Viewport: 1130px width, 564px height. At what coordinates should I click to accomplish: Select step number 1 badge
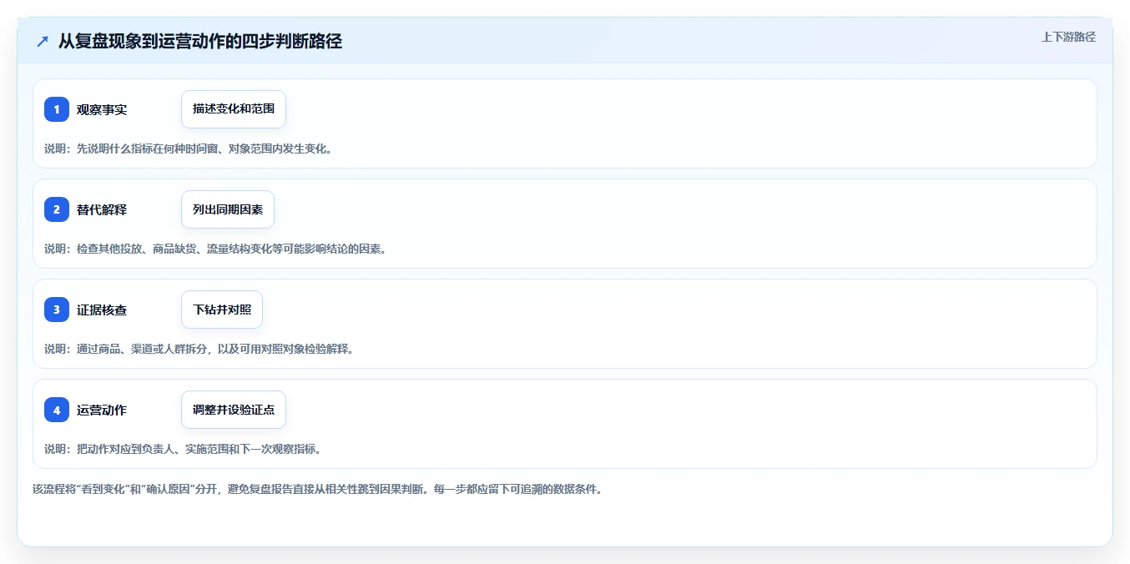click(x=57, y=109)
